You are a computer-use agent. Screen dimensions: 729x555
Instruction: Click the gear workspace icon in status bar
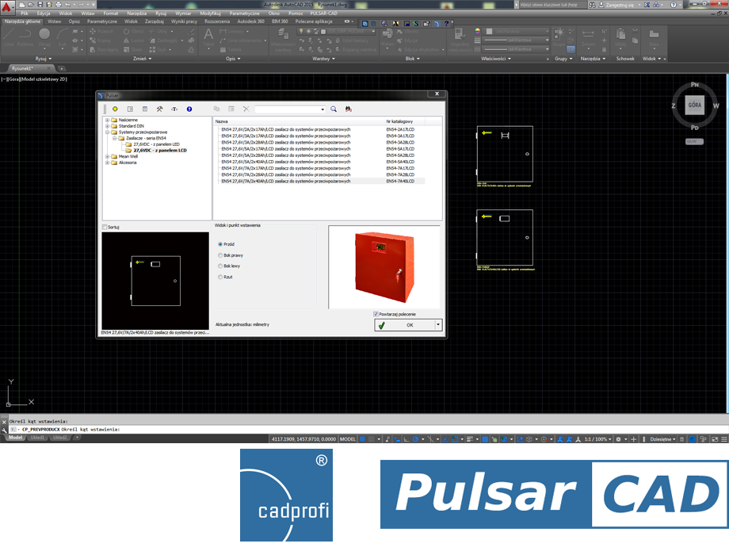pyautogui.click(x=618, y=438)
